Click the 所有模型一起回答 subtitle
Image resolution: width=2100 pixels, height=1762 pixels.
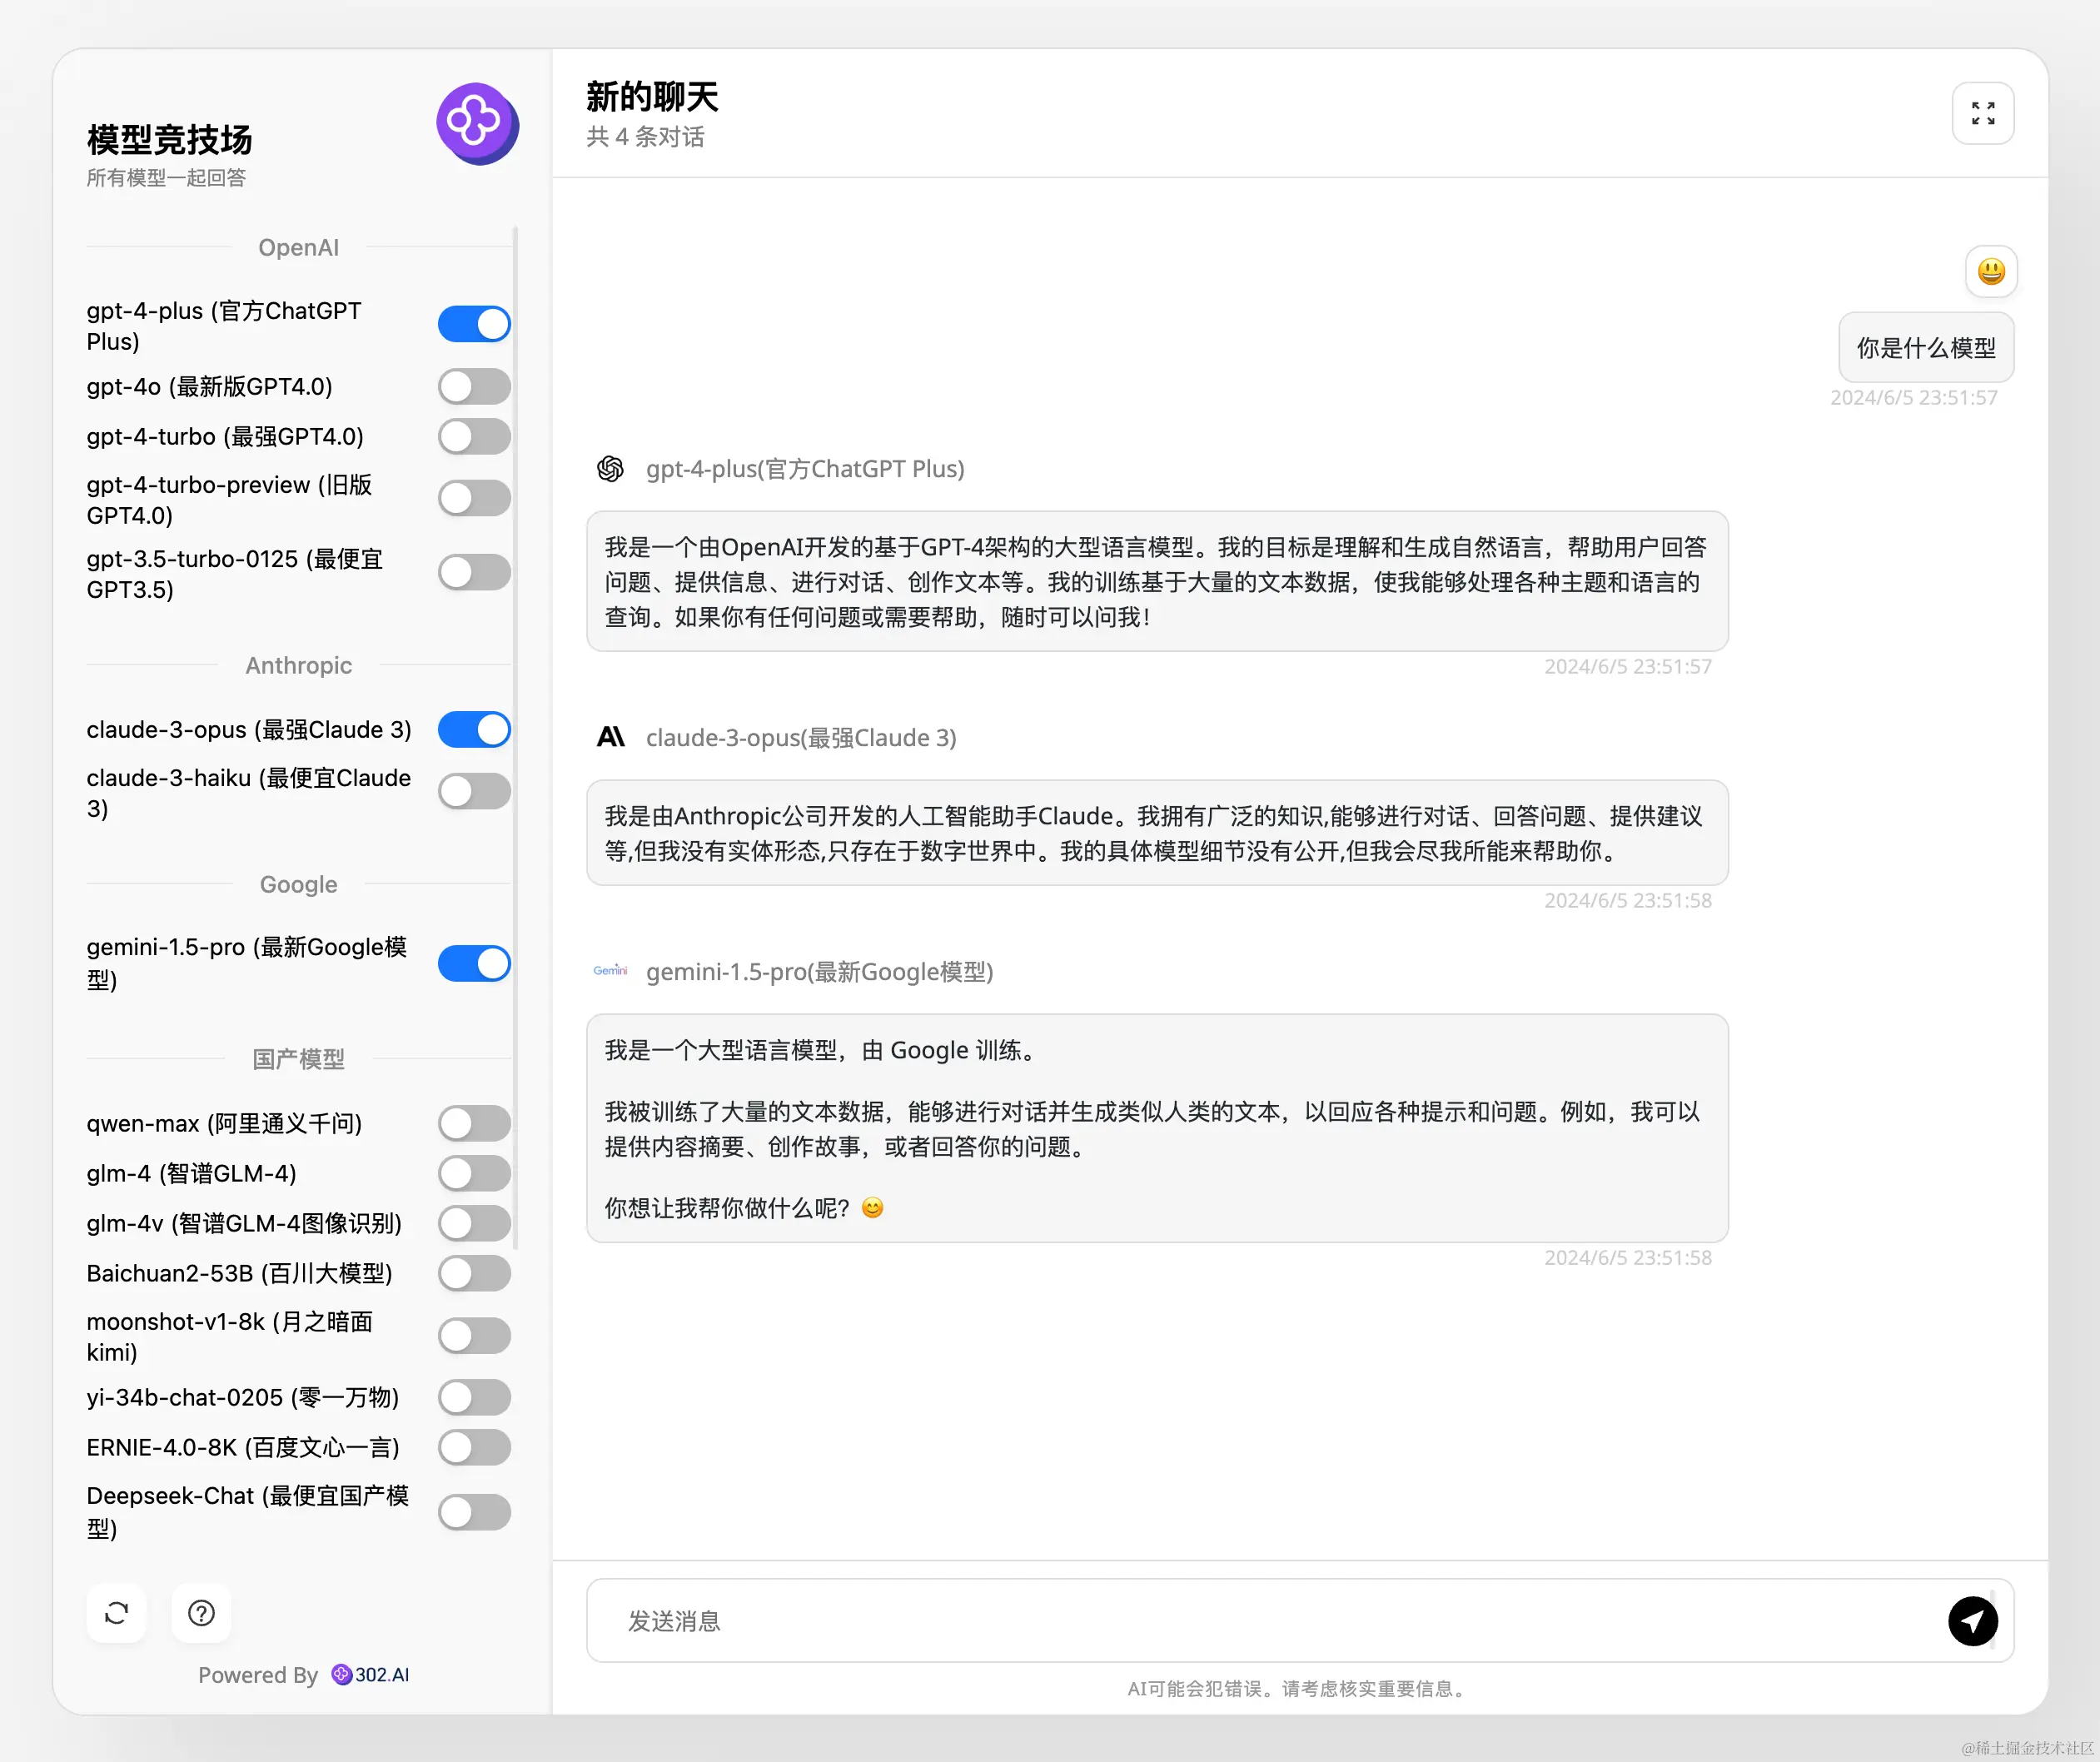pyautogui.click(x=166, y=178)
